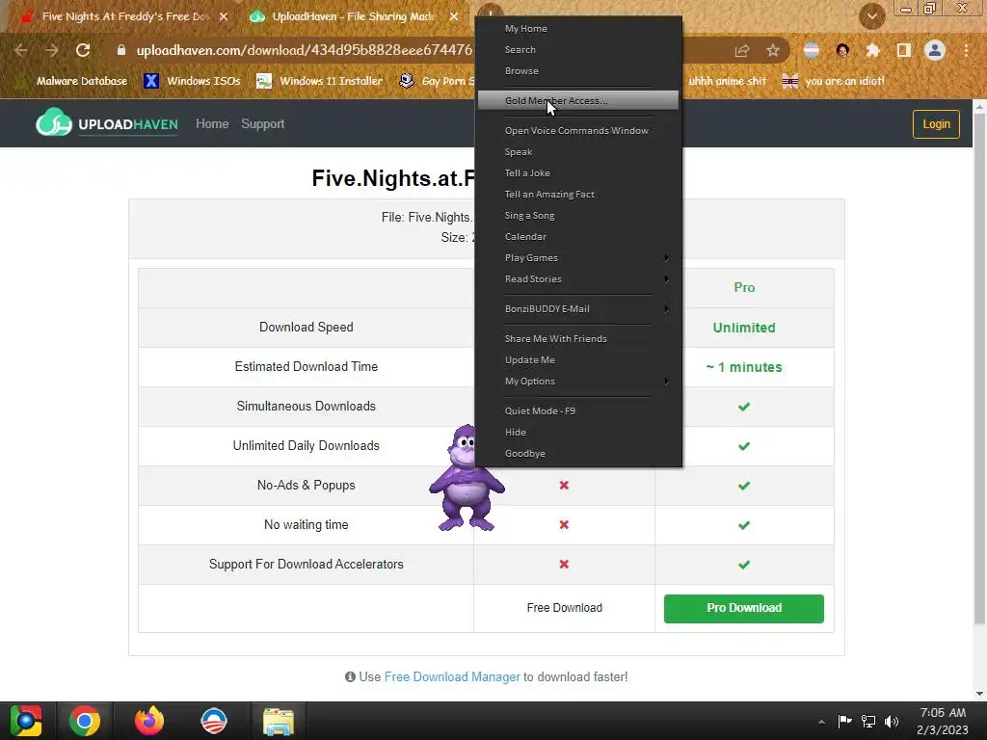Enable Quiet Mode - F9
The width and height of the screenshot is (987, 740).
578,410
